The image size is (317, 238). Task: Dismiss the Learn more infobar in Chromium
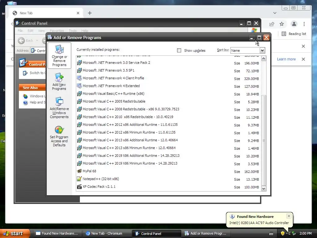point(303,59)
